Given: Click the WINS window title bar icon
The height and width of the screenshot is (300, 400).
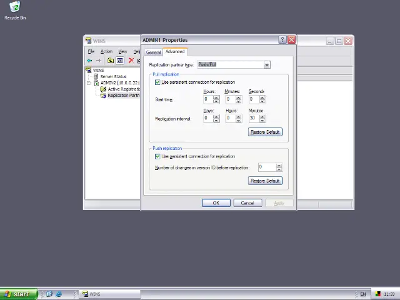Looking at the screenshot, I should 89,41.
